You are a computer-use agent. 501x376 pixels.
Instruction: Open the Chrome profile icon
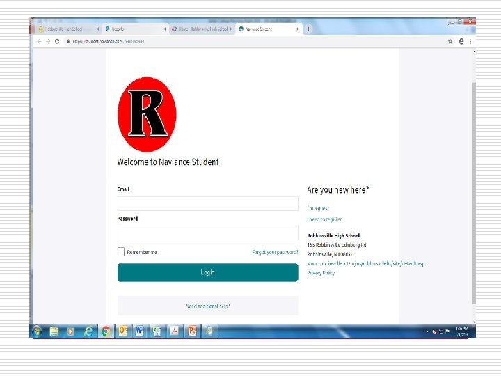point(461,41)
